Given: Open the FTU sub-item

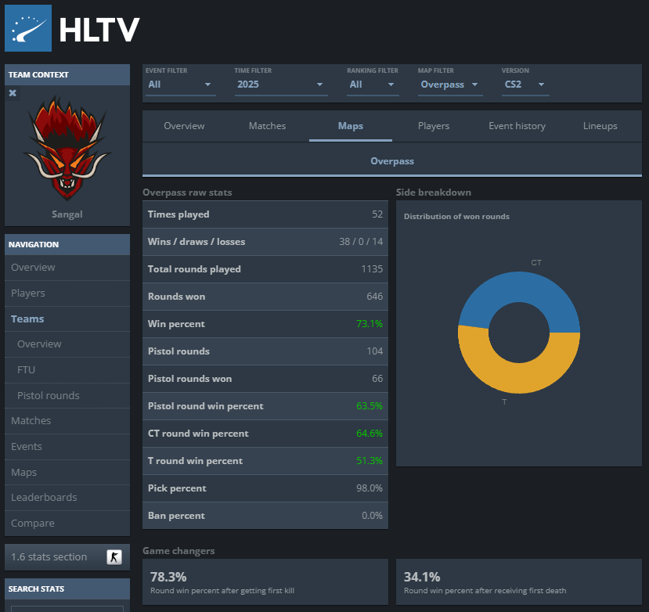Looking at the screenshot, I should pos(67,369).
